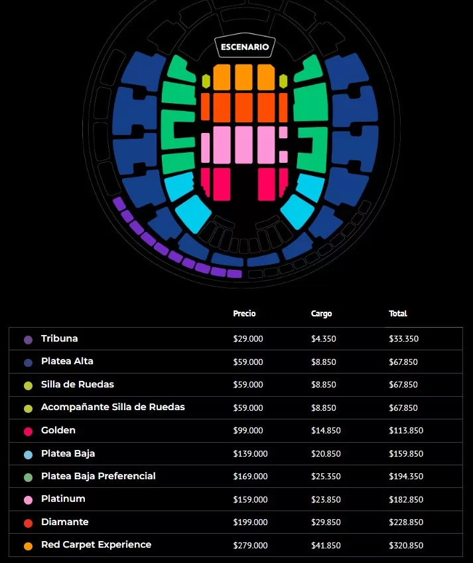The width and height of the screenshot is (473, 563).
Task: Select the Platinum row in price table
Action: coord(236,499)
